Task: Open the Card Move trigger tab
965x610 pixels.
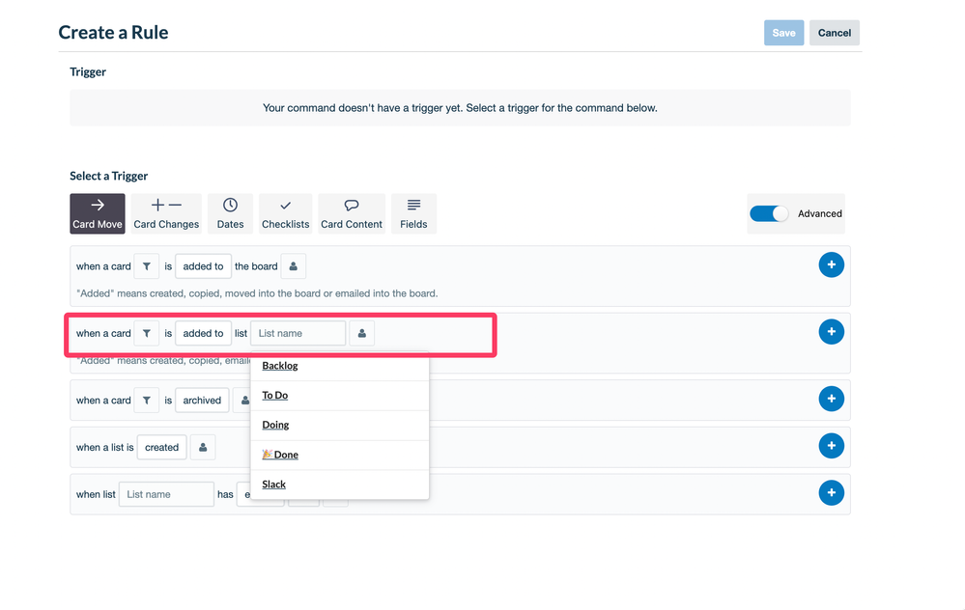Action: click(x=98, y=213)
